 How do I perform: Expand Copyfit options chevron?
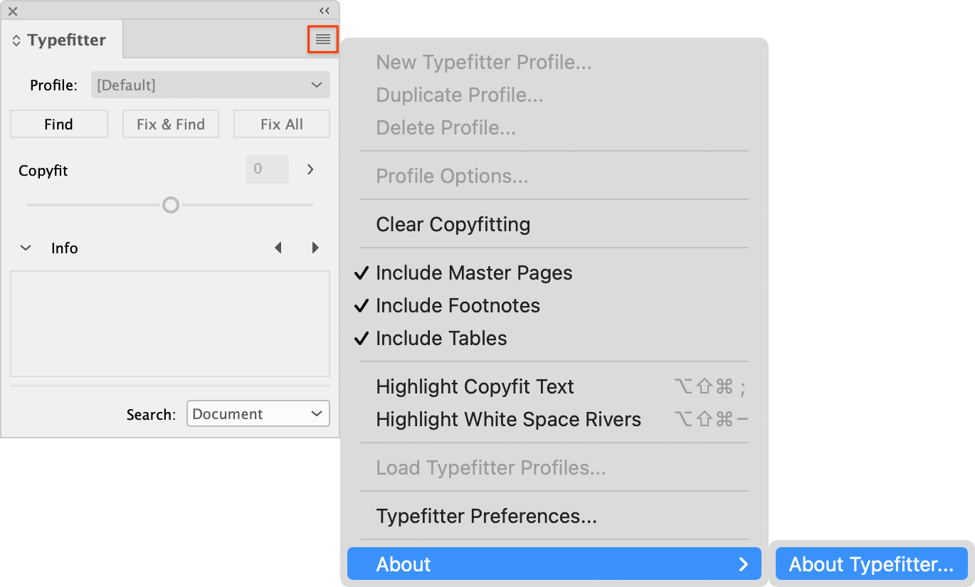pyautogui.click(x=310, y=169)
